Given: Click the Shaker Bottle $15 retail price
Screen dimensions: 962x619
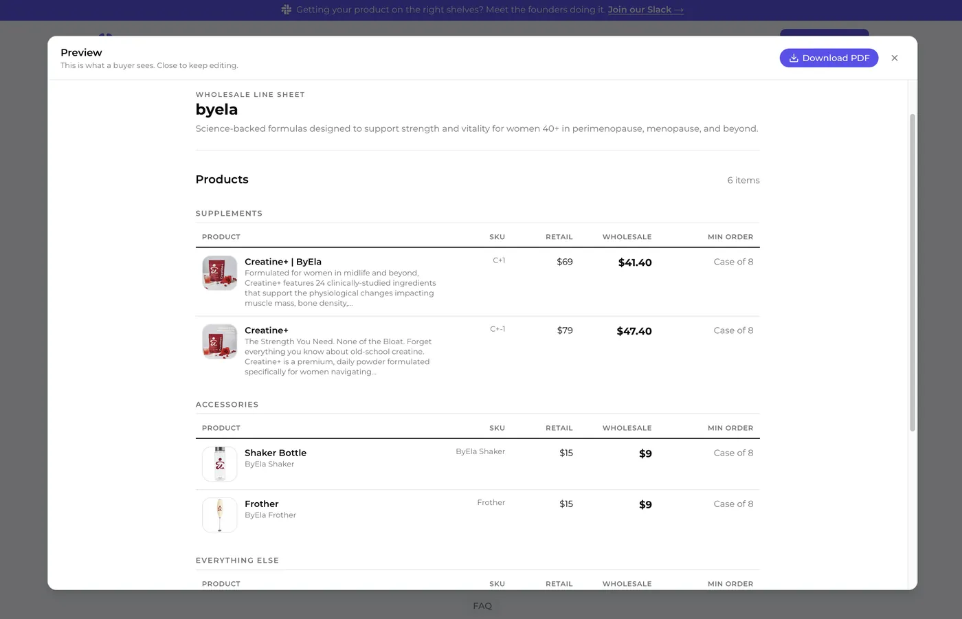Looking at the screenshot, I should [x=566, y=453].
